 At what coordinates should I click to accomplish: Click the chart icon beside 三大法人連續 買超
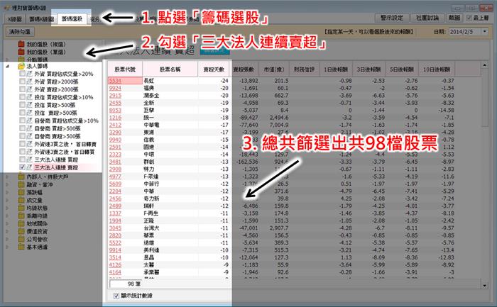tap(30, 160)
